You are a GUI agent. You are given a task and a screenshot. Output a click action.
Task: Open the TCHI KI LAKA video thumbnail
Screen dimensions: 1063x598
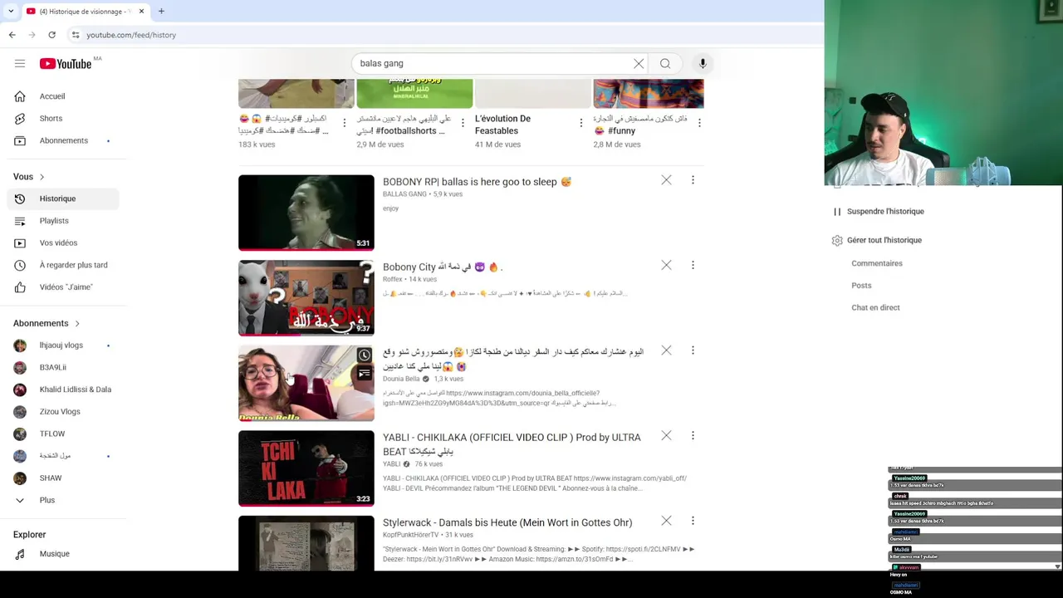pyautogui.click(x=306, y=468)
